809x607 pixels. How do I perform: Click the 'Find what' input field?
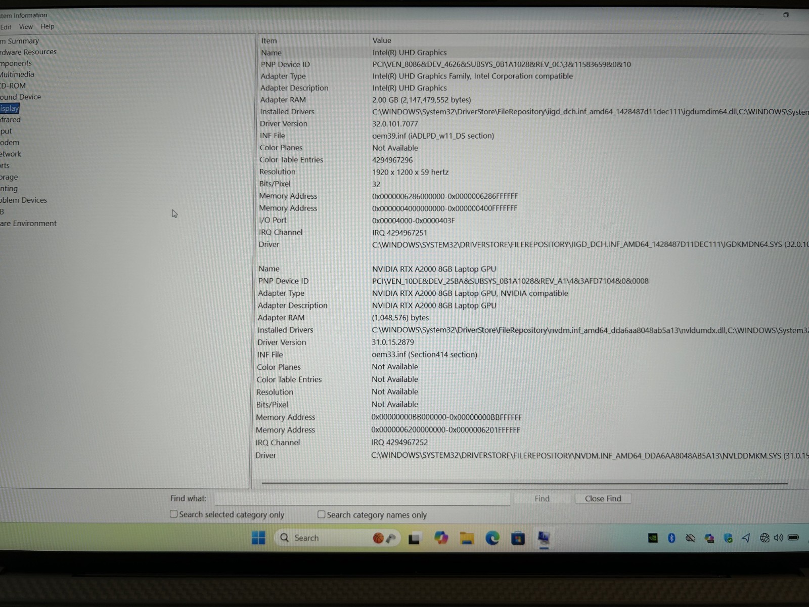(x=362, y=498)
